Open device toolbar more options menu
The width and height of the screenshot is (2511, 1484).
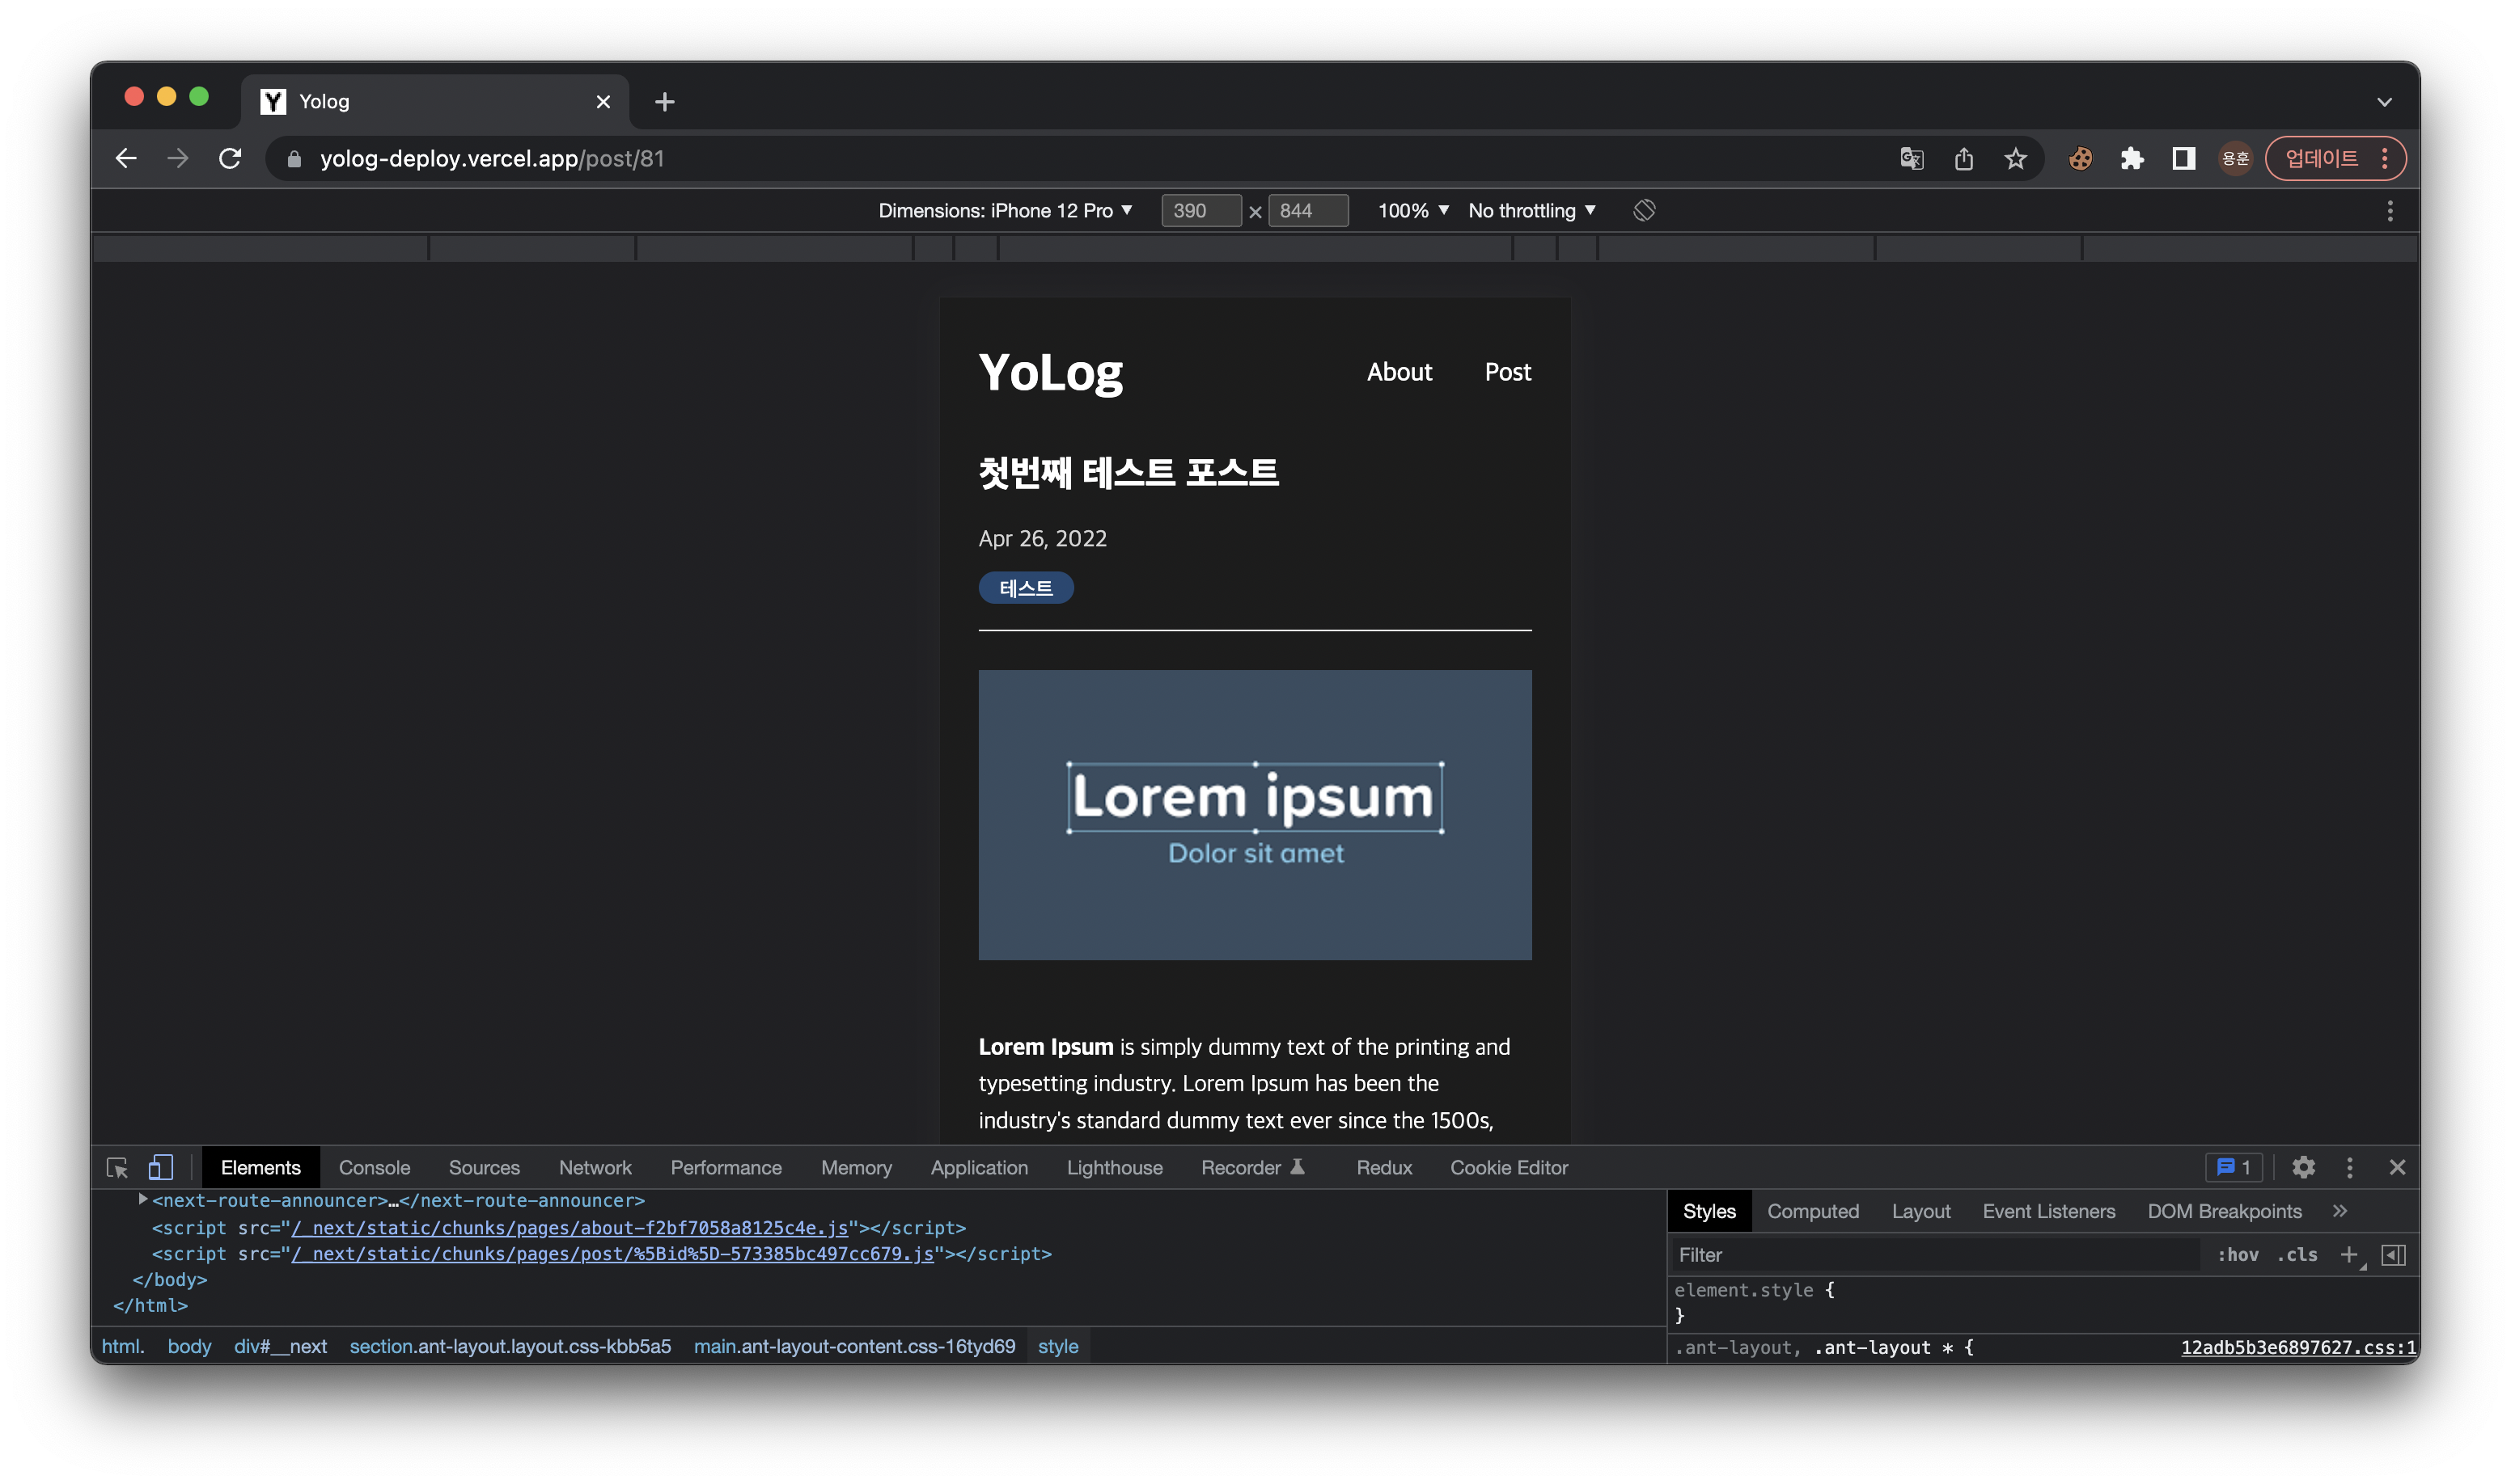[2390, 211]
